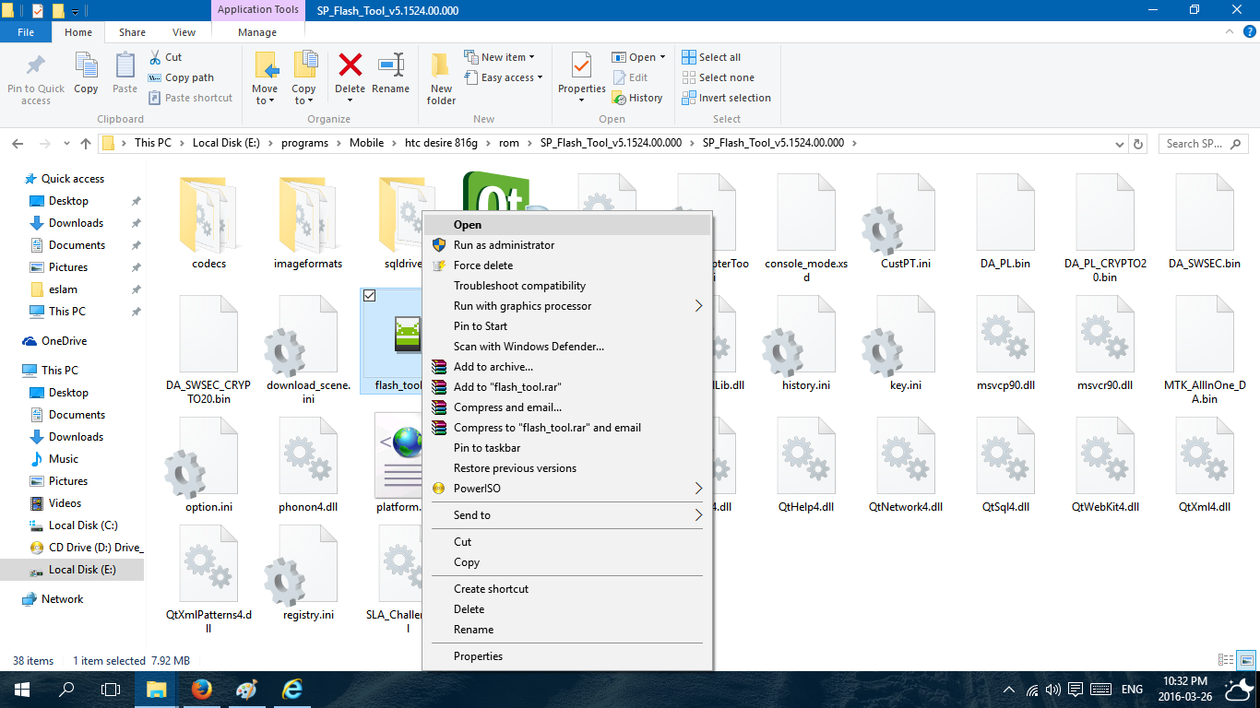Uncheck the flash_tool item checkbox
This screenshot has height=708, width=1260.
click(x=370, y=295)
